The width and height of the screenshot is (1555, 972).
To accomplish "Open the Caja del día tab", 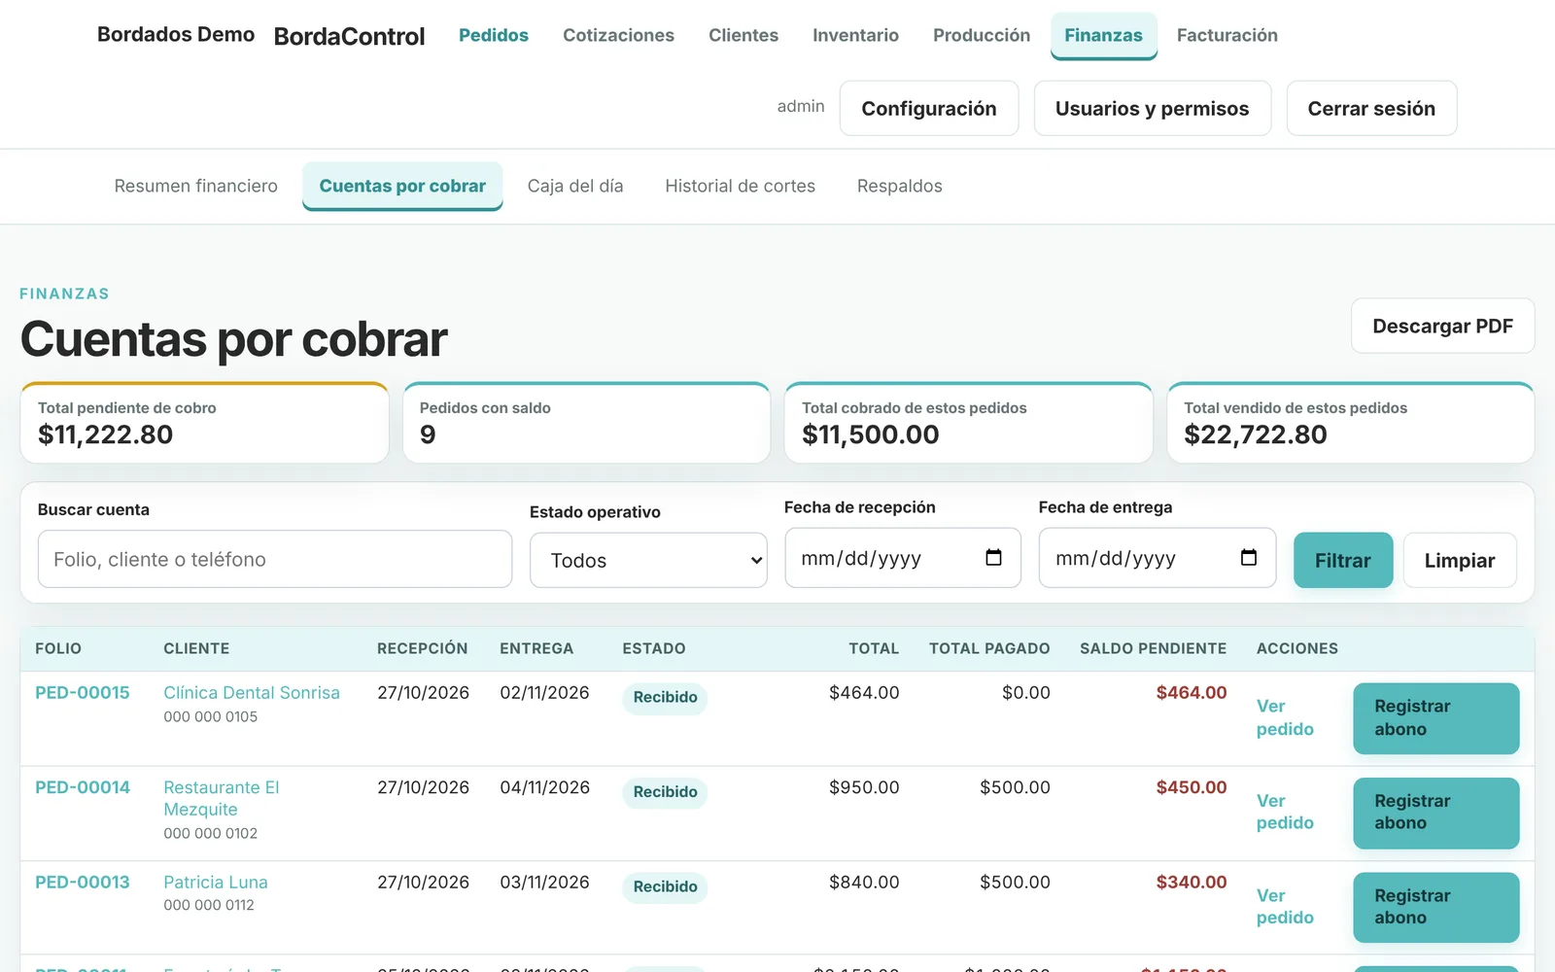I will [575, 186].
